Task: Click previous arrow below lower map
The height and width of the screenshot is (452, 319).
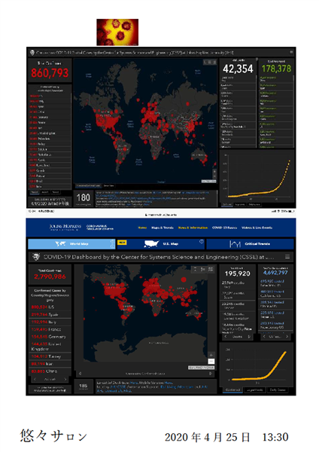Action: click(80, 374)
